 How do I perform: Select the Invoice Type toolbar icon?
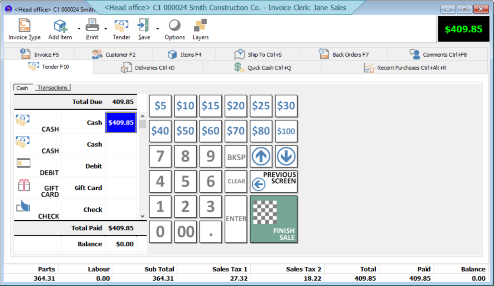coord(23,29)
